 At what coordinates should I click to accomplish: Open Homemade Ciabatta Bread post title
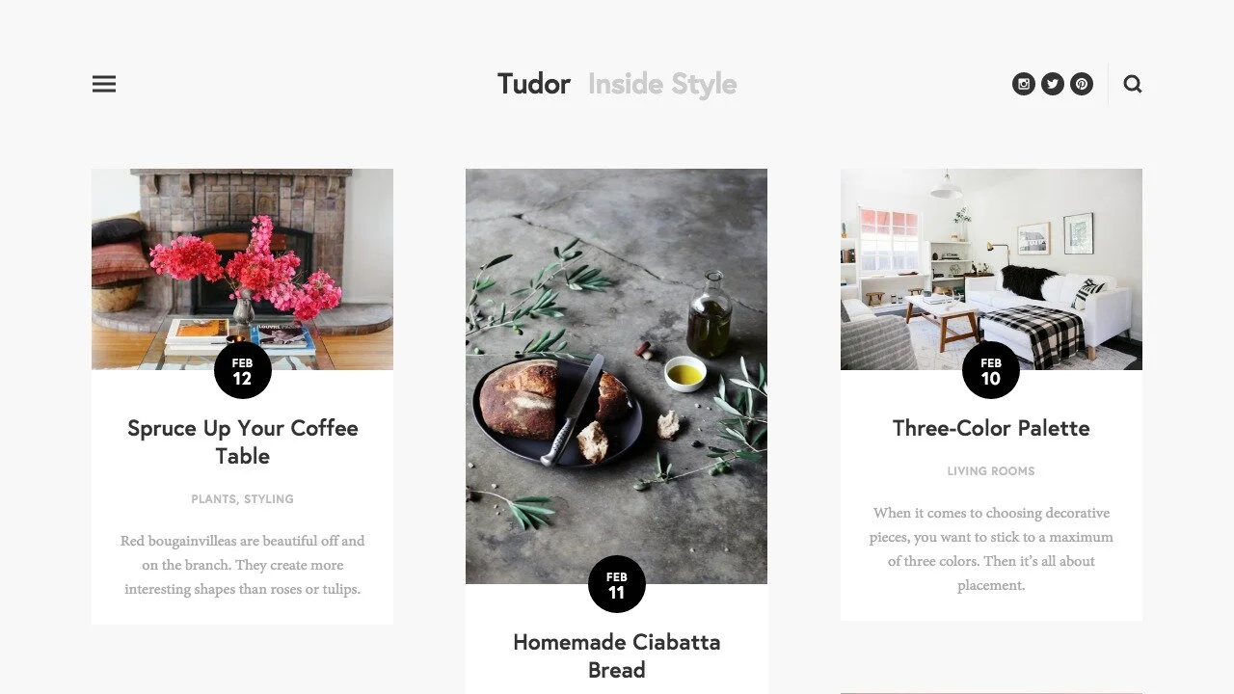pyautogui.click(x=617, y=655)
